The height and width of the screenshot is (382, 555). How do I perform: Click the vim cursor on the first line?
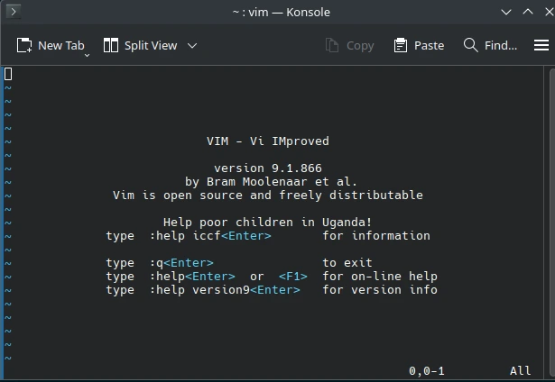point(8,74)
